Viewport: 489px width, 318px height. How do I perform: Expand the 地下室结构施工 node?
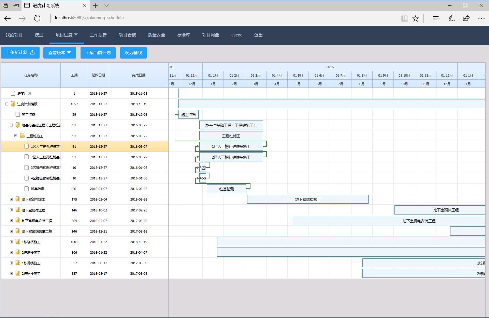11,199
